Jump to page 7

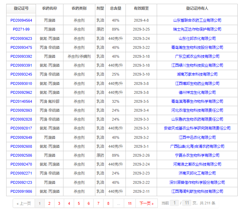pyautogui.click(x=98, y=203)
